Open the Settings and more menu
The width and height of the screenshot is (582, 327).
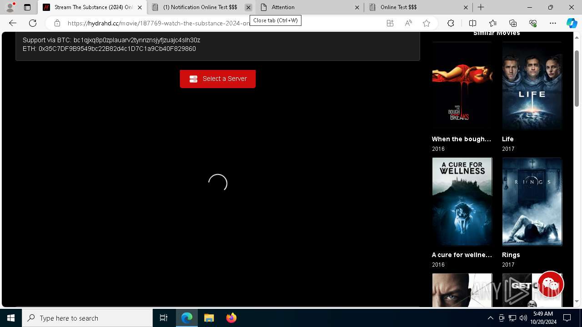pyautogui.click(x=553, y=23)
